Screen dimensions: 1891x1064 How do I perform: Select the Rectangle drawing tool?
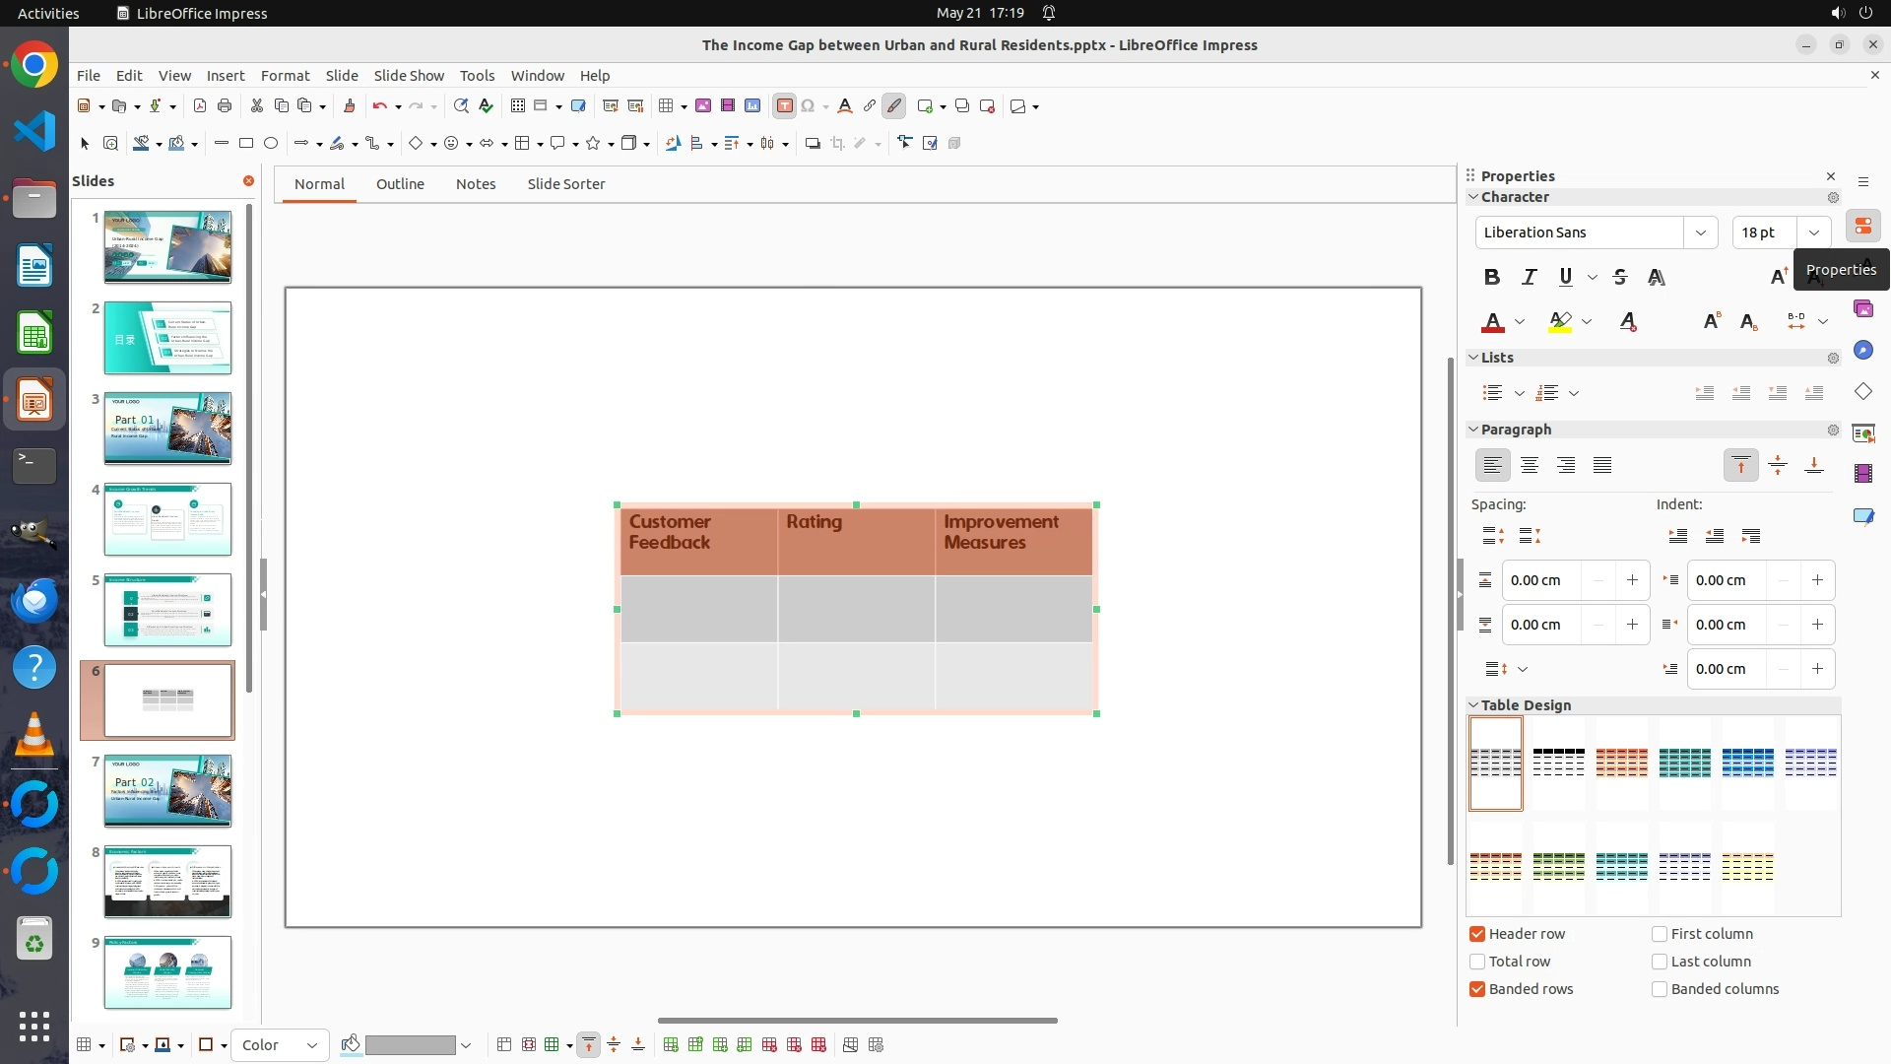tap(246, 143)
